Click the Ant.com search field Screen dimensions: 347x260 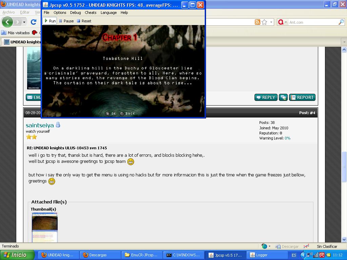[313, 22]
